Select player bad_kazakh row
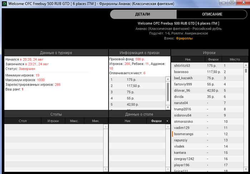The width and height of the screenshot is (250, 174). 207,78
